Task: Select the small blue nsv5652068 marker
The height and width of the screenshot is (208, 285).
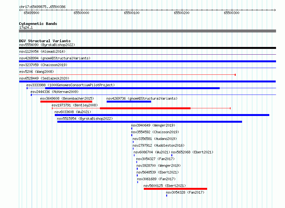Action: 172,155
